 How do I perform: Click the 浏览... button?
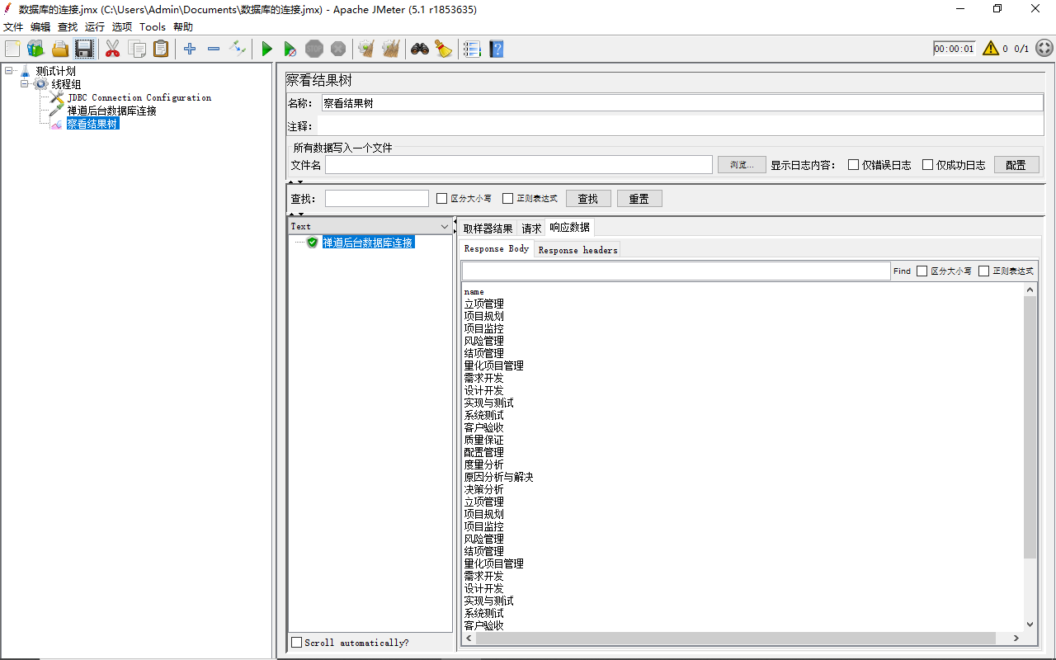tap(742, 165)
